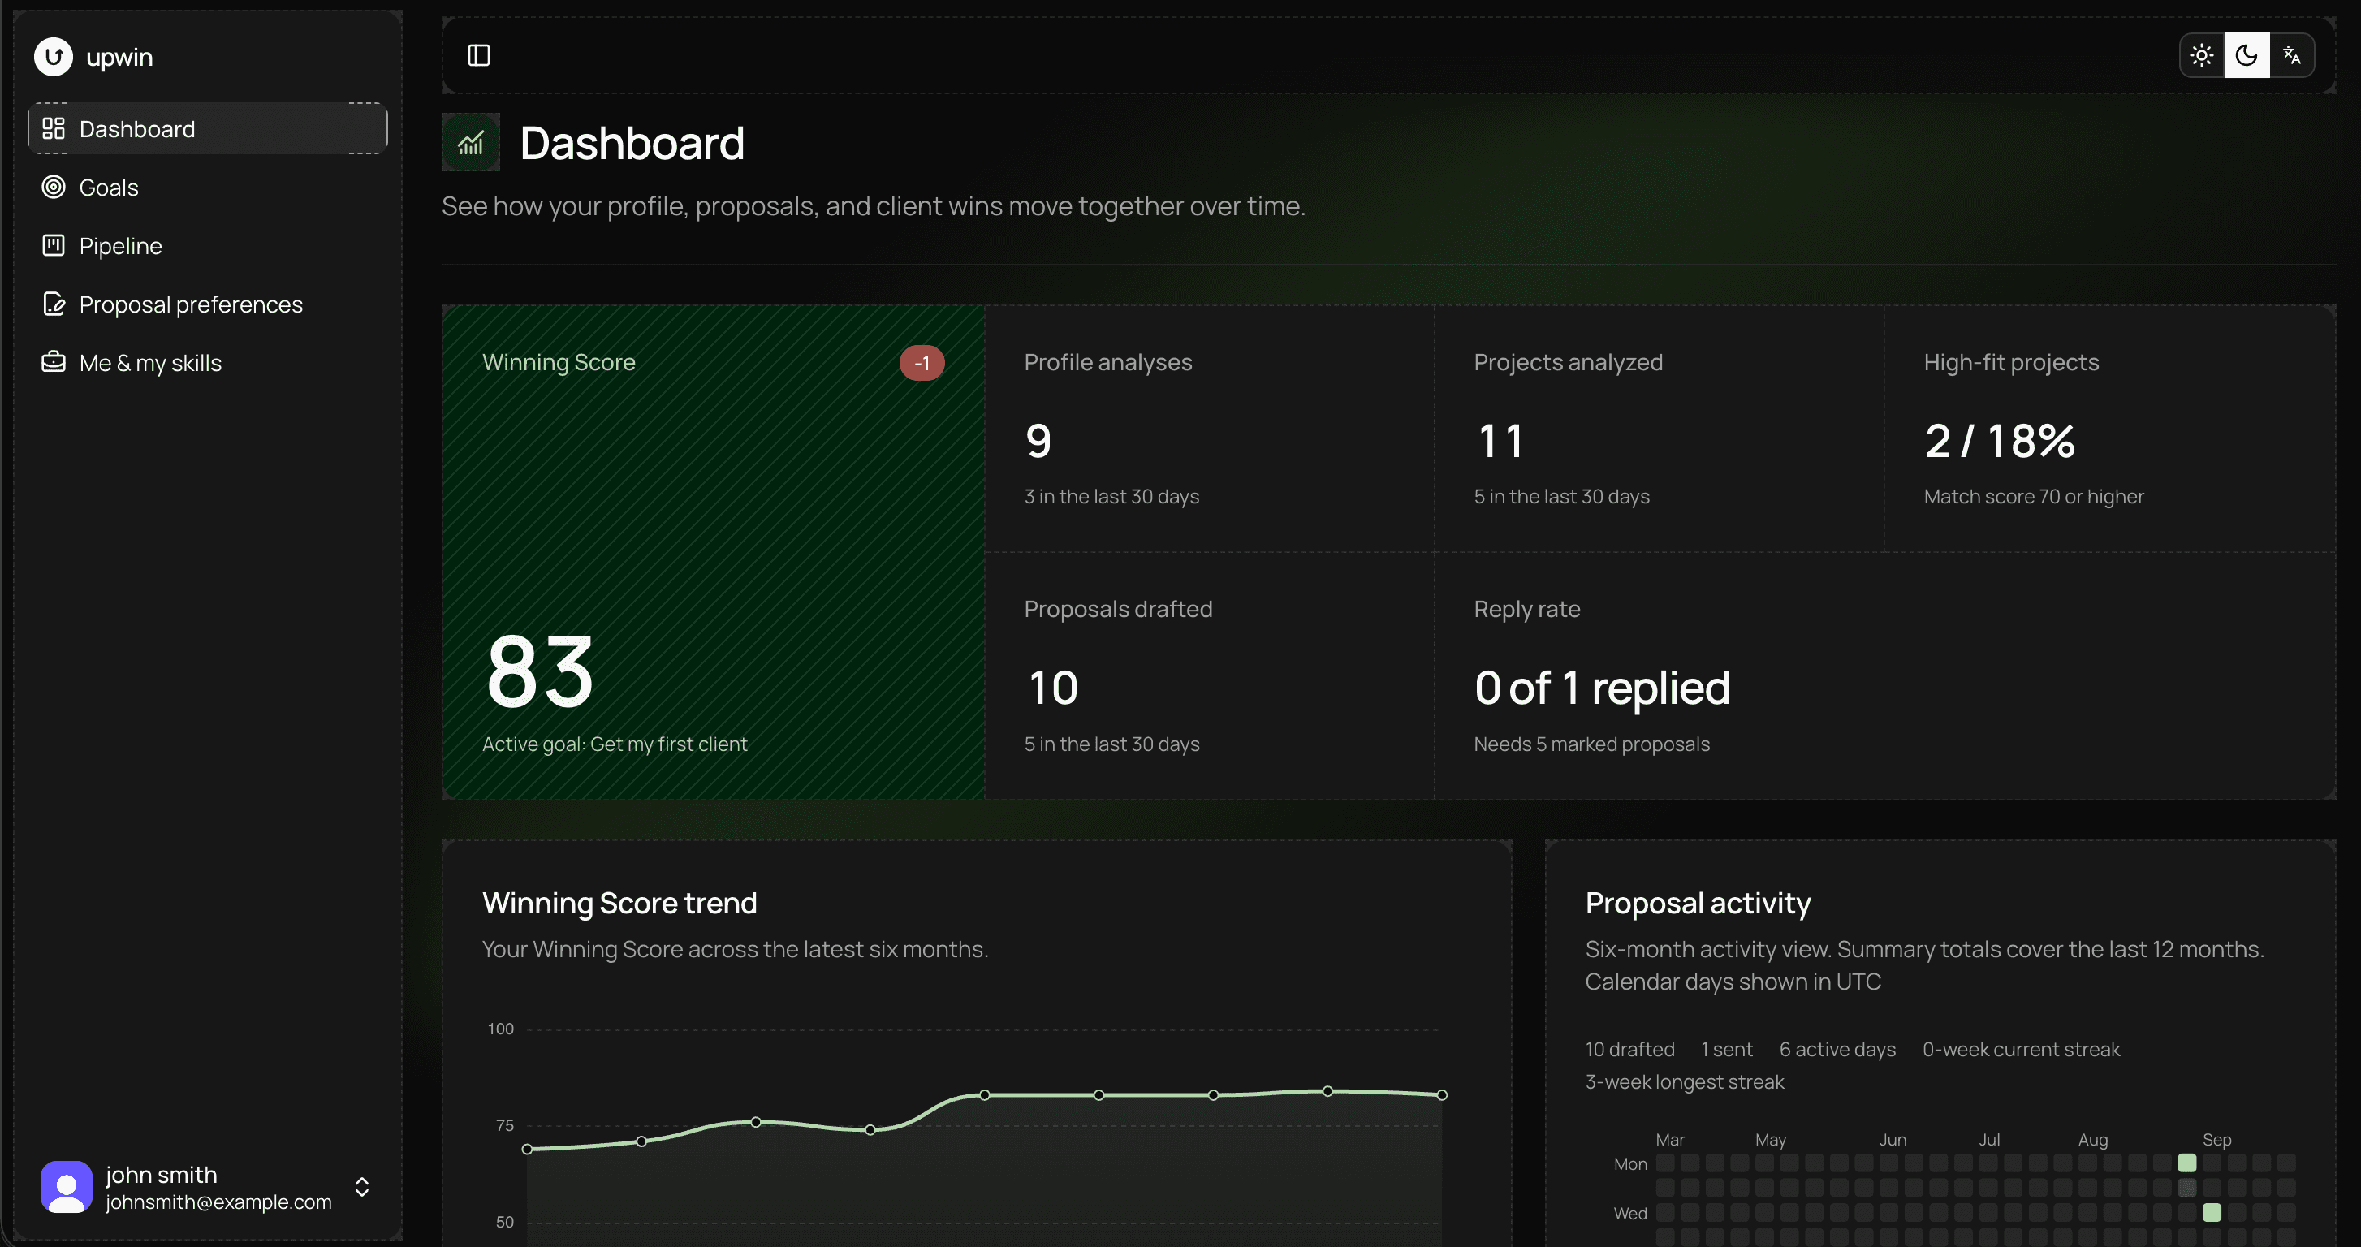Image resolution: width=2361 pixels, height=1247 pixels.
Task: Click 'Match score 70 or higher' text
Action: (2034, 497)
